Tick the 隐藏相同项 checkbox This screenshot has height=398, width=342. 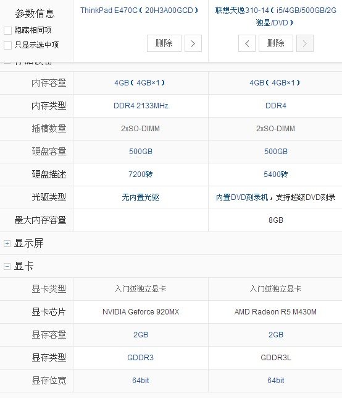[x=7, y=30]
